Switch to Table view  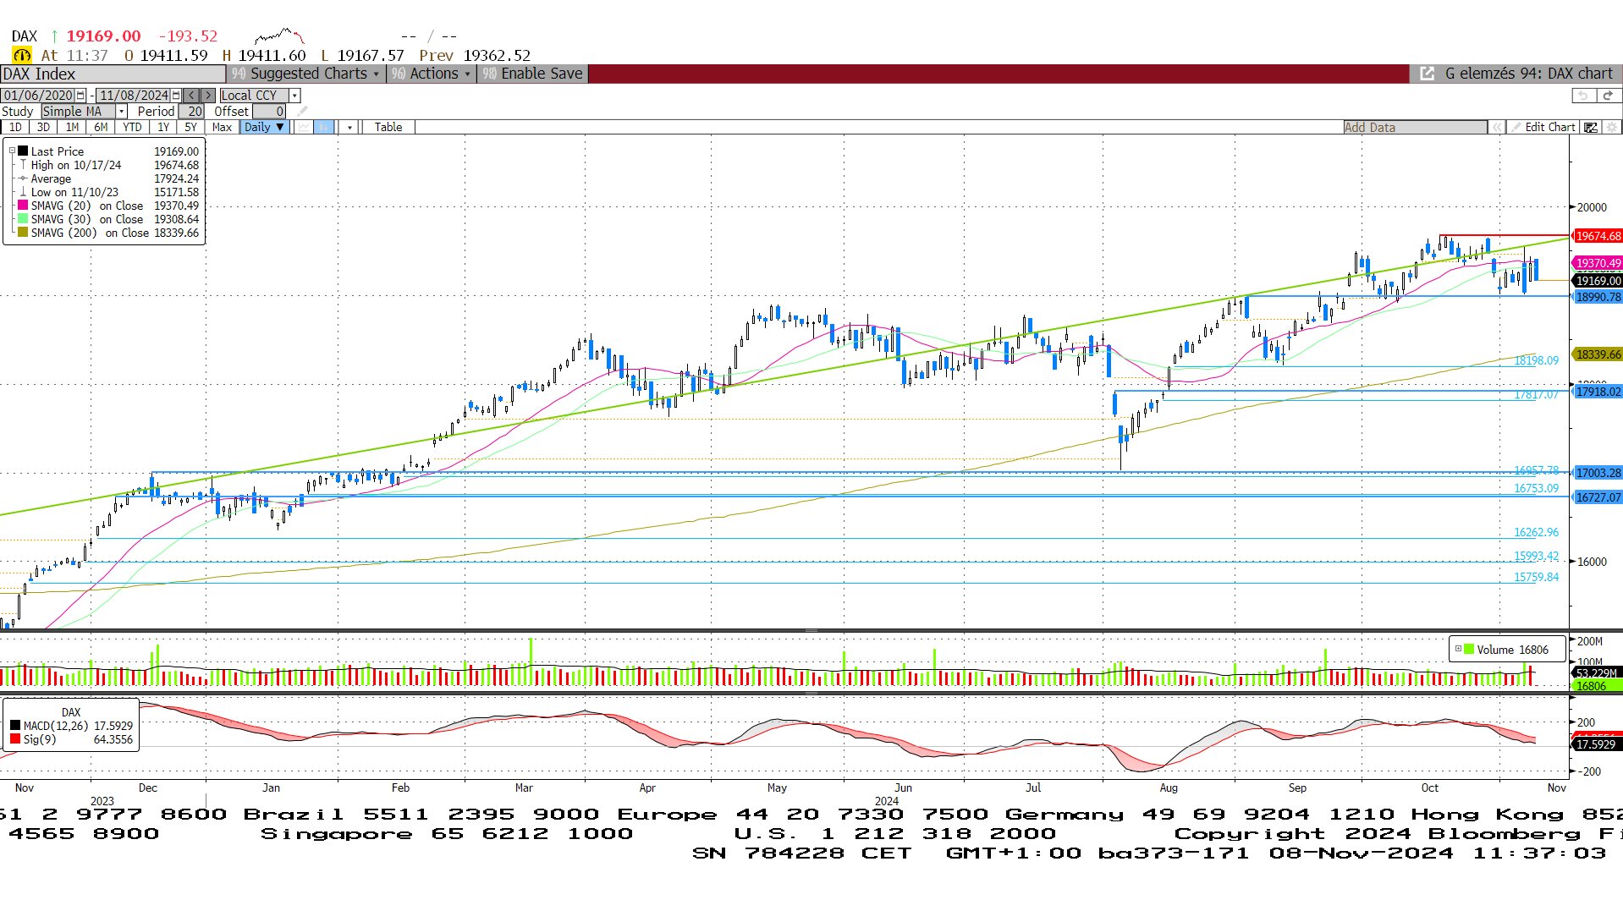click(x=388, y=127)
